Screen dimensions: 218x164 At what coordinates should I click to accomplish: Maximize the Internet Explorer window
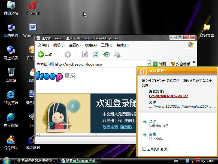click(180, 37)
